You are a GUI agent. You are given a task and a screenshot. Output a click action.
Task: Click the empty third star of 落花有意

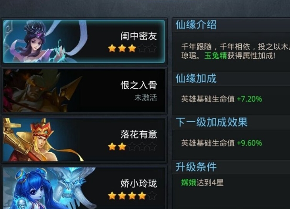coord(132,146)
